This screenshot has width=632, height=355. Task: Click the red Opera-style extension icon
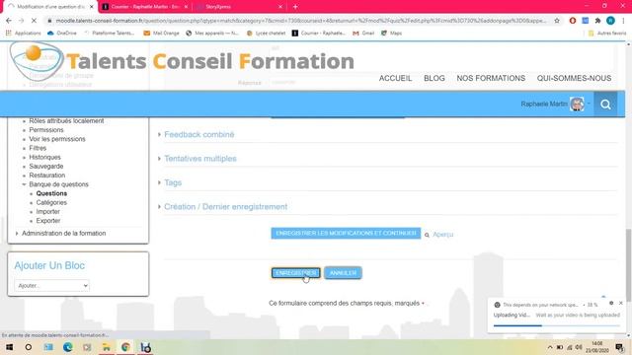pos(573,21)
